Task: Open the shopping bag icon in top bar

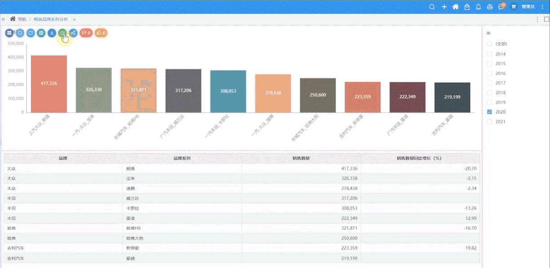Action: 467,7
